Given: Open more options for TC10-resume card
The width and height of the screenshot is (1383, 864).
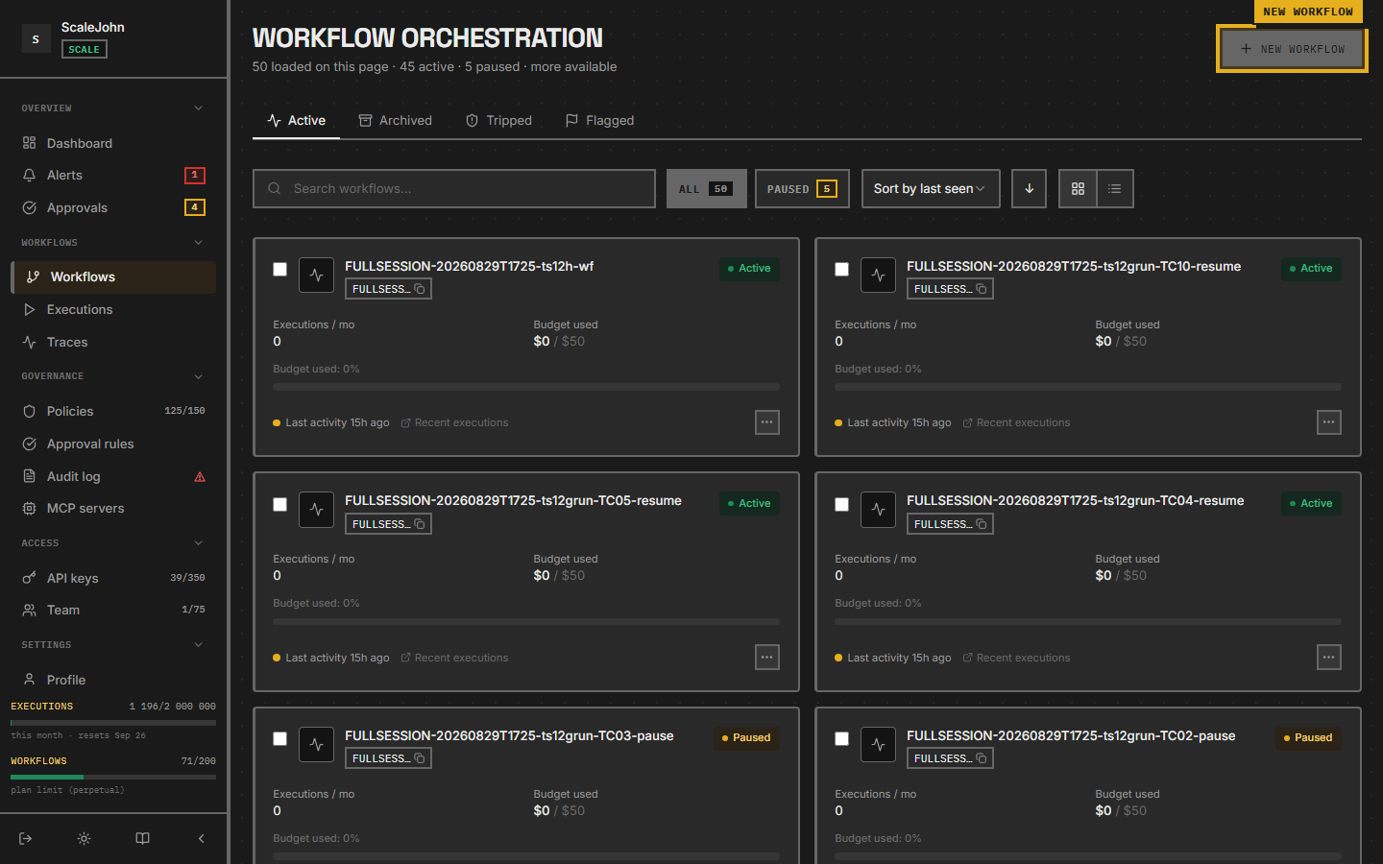Looking at the screenshot, I should 1328,422.
